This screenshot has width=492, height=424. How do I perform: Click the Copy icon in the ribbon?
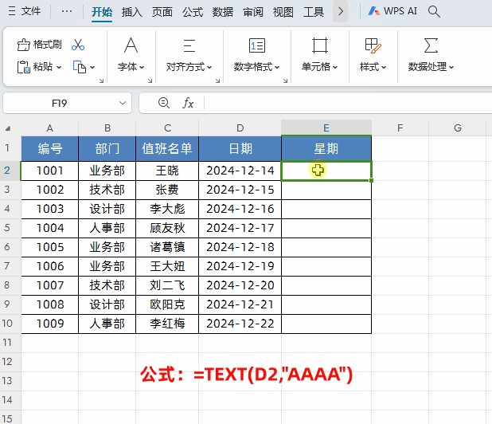80,67
